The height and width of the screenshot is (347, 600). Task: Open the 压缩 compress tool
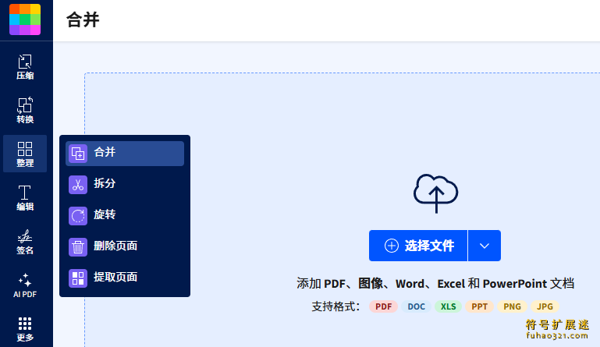point(25,66)
